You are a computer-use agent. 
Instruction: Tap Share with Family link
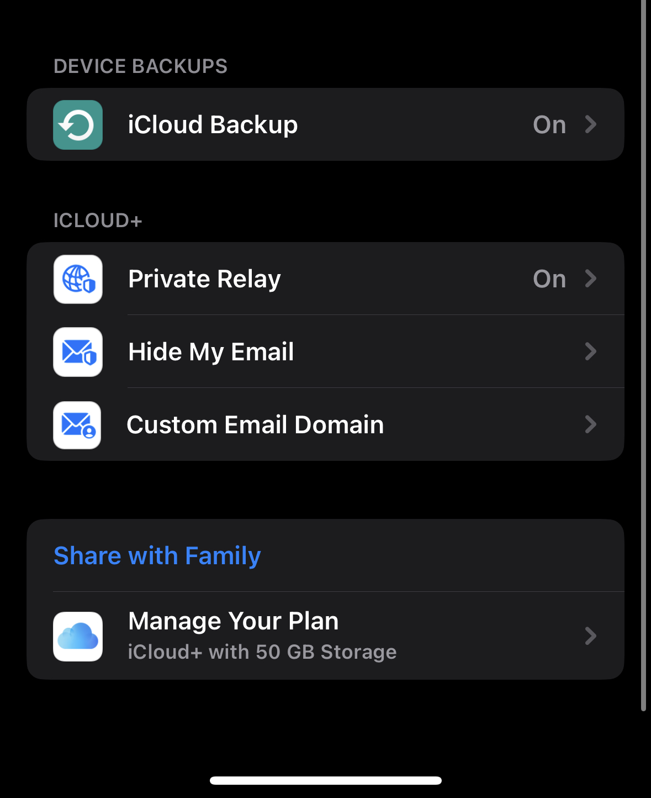coord(157,556)
